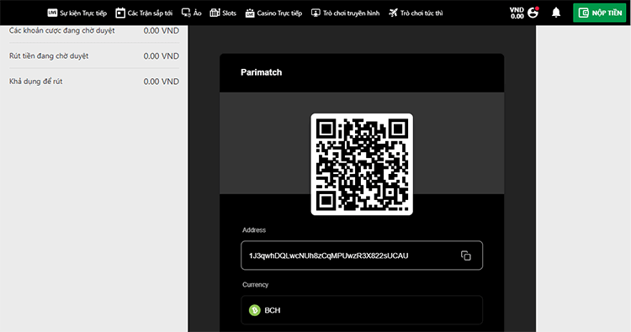631x332 pixels.
Task: Go to Ảo virtual sports section
Action: [x=191, y=13]
